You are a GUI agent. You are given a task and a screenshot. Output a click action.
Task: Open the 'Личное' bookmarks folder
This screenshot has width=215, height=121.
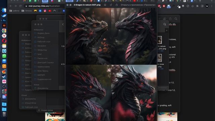tap(27, 11)
